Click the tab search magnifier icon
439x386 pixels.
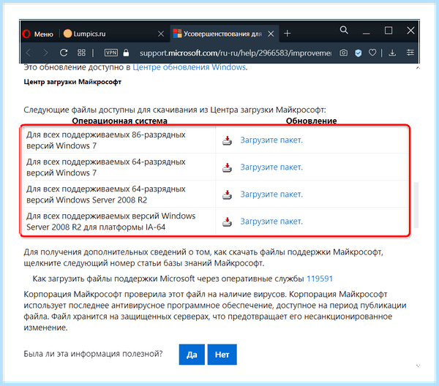point(344,30)
